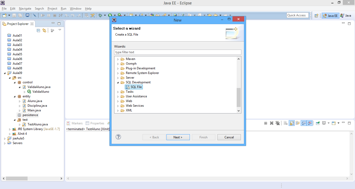Click Remove Launch X icon in Console

[x=272, y=123]
